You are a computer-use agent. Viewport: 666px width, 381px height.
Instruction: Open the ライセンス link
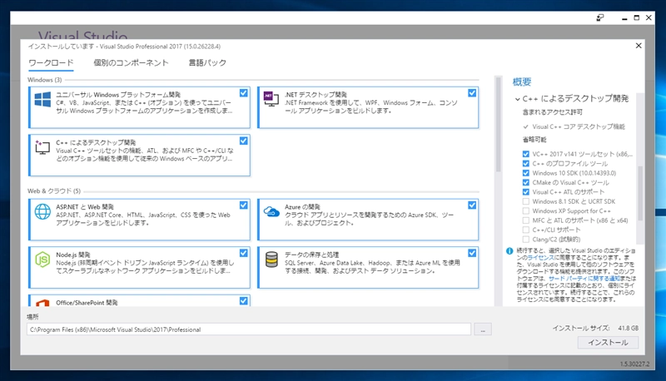coord(540,258)
